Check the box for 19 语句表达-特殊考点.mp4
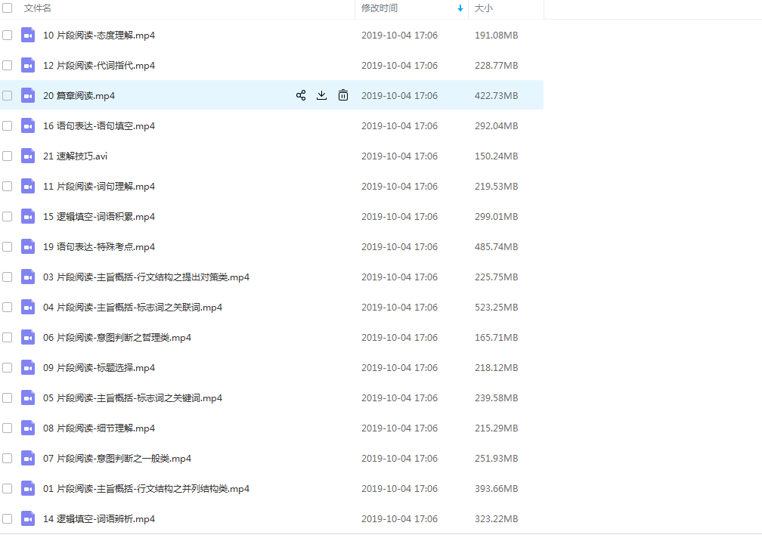 (x=8, y=246)
